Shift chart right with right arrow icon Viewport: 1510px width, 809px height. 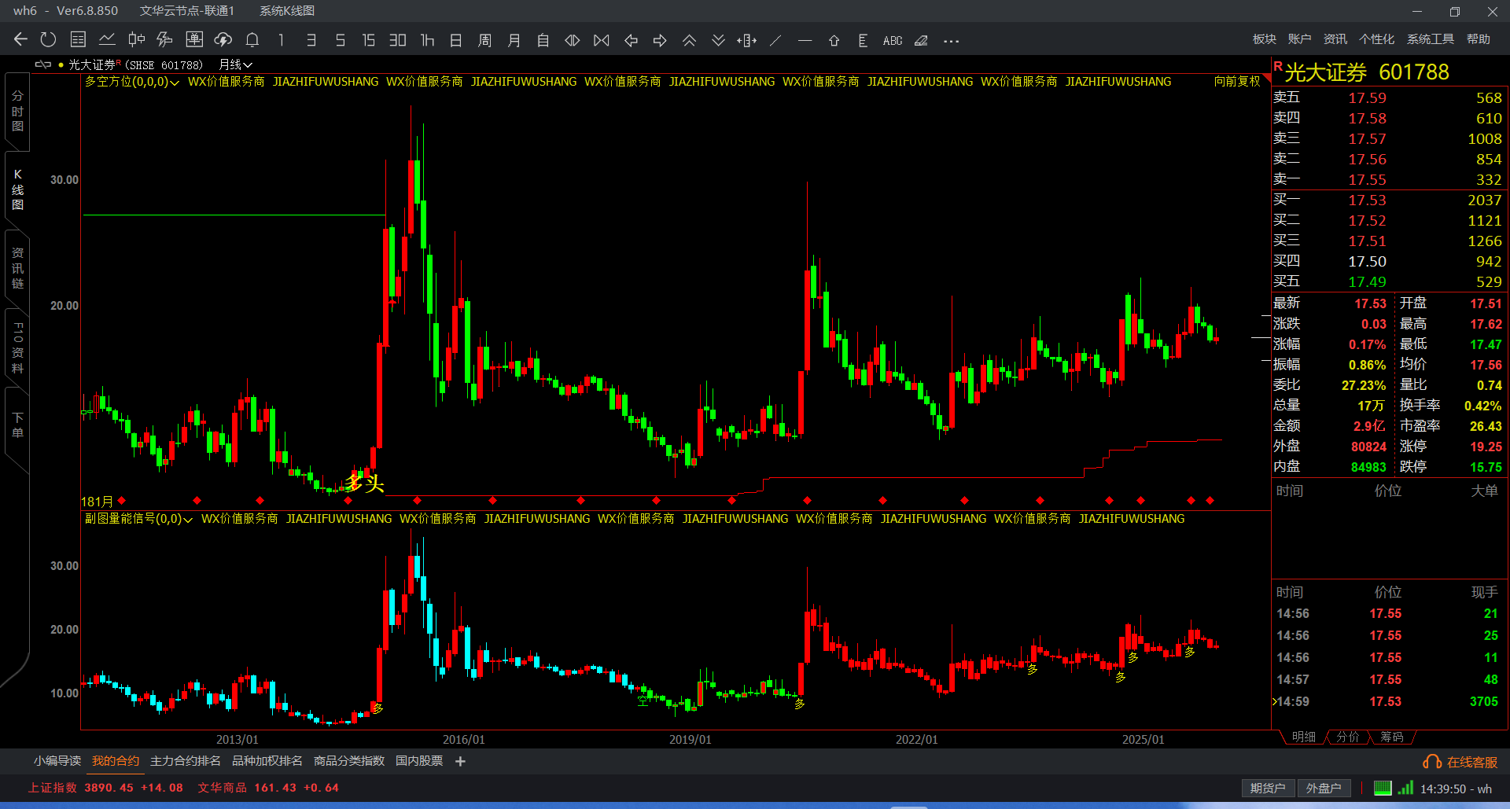coord(660,39)
